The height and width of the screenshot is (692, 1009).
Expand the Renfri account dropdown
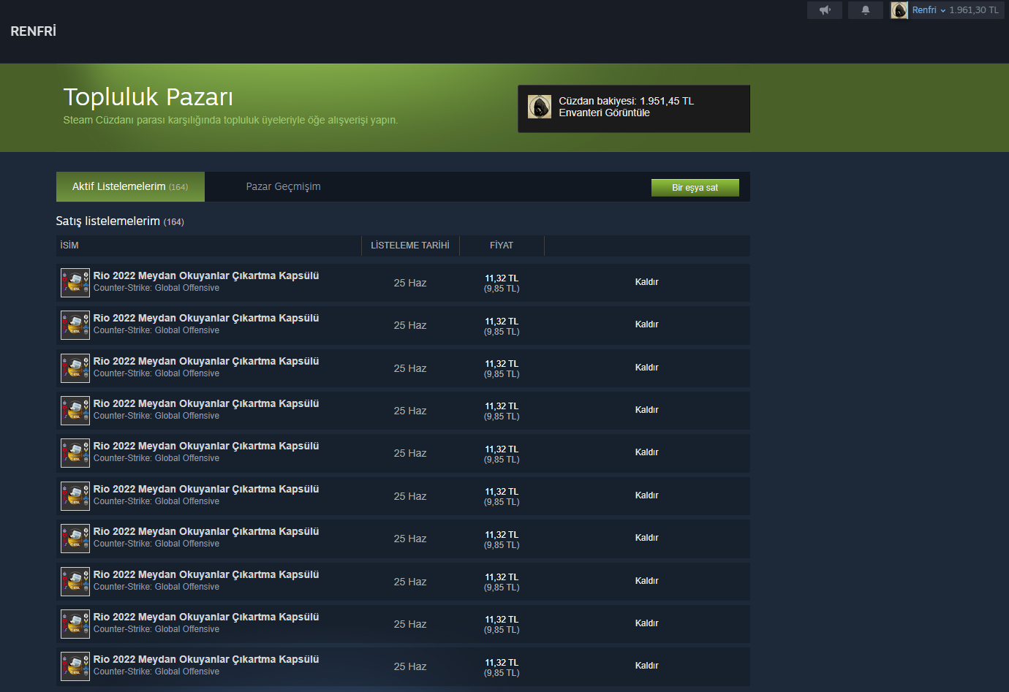click(x=929, y=10)
